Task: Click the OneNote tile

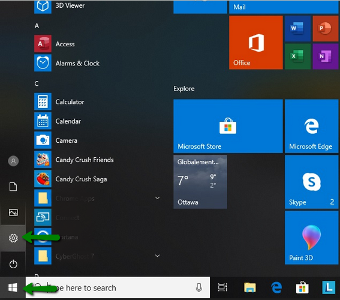Action: pos(326,56)
